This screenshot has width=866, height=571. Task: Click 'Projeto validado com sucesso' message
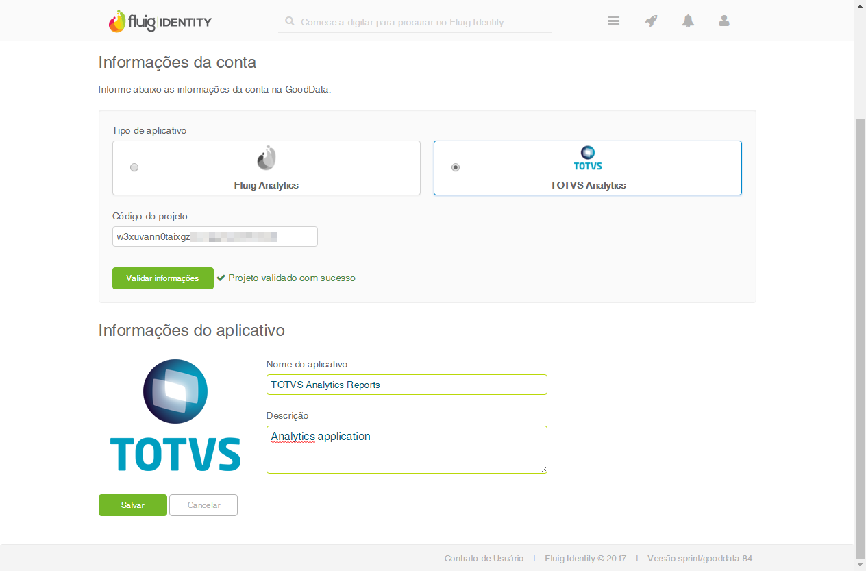(292, 278)
